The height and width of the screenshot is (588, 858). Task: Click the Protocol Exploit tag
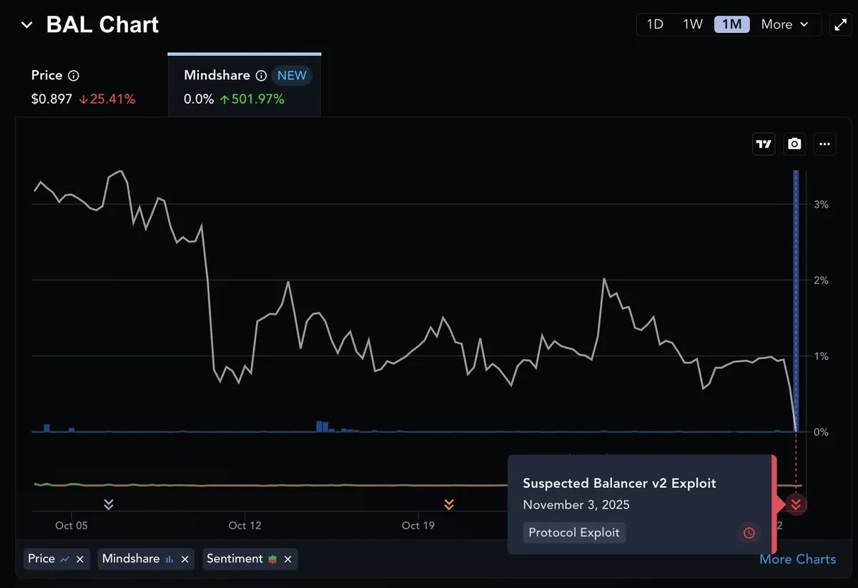click(x=574, y=532)
